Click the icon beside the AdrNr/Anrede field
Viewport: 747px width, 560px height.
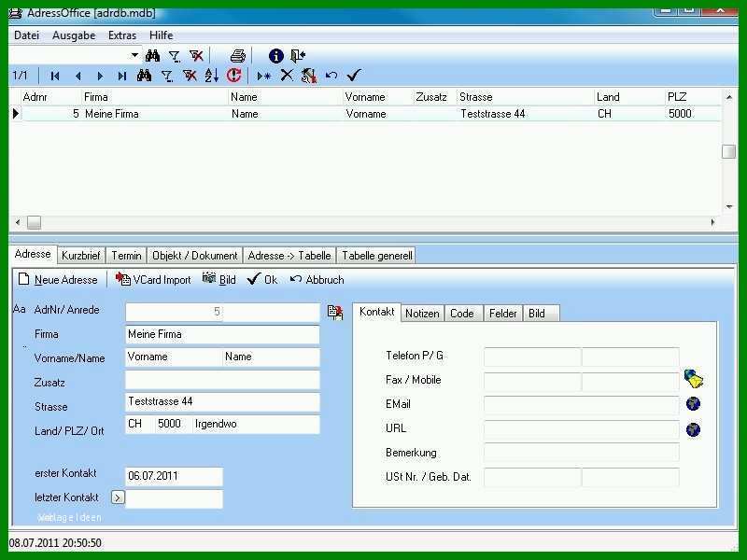335,313
